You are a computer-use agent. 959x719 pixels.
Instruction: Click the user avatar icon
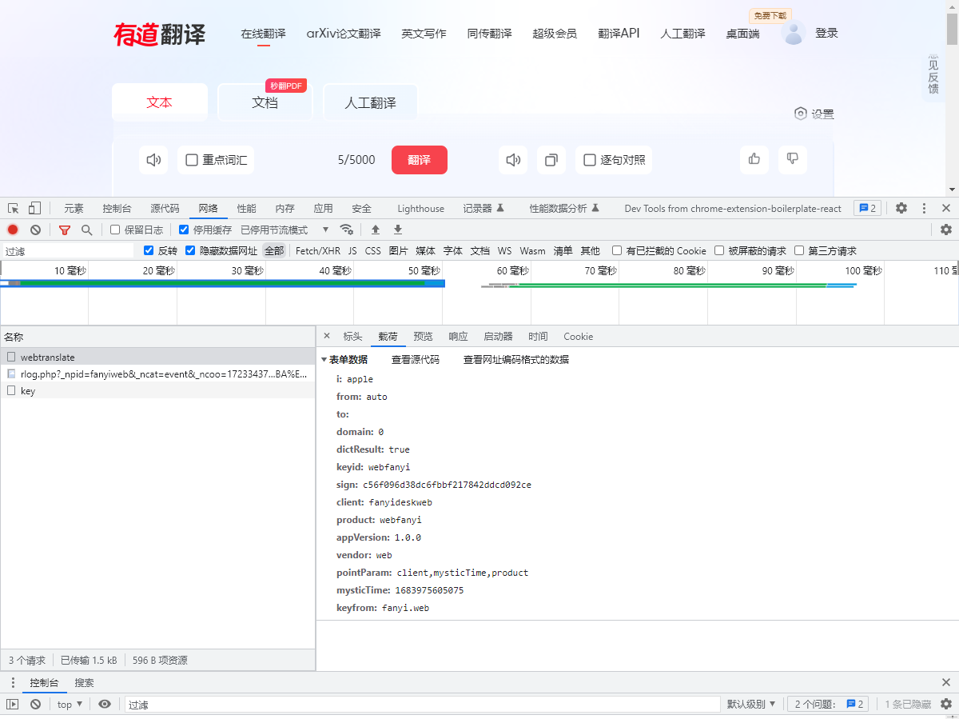[x=793, y=33]
